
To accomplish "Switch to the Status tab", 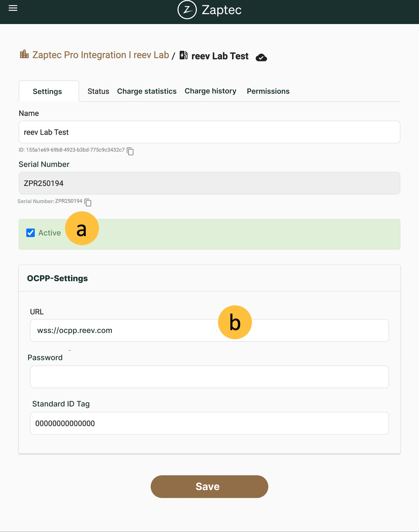I will pyautogui.click(x=98, y=91).
